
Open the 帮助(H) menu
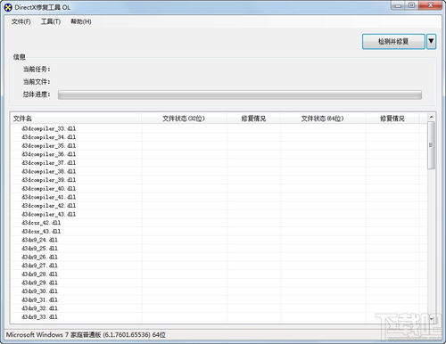coord(81,21)
